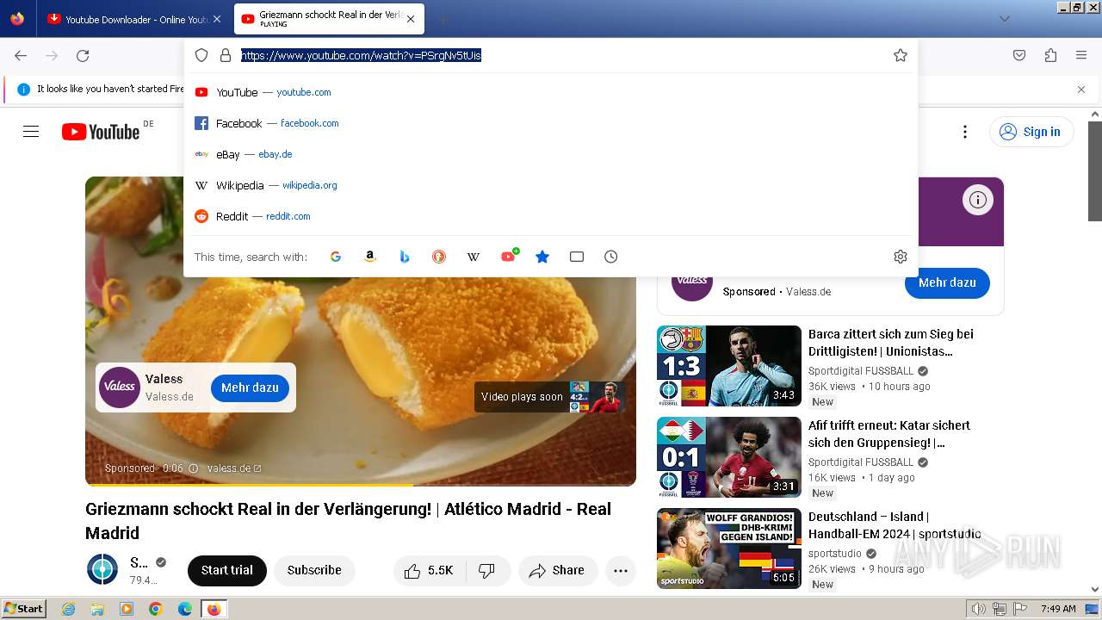Search this time with DuckDuckGo
Screen dimensions: 1102x620
[x=439, y=257]
